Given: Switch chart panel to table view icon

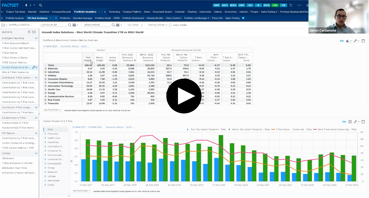Looking at the screenshot, I should (x=350, y=122).
